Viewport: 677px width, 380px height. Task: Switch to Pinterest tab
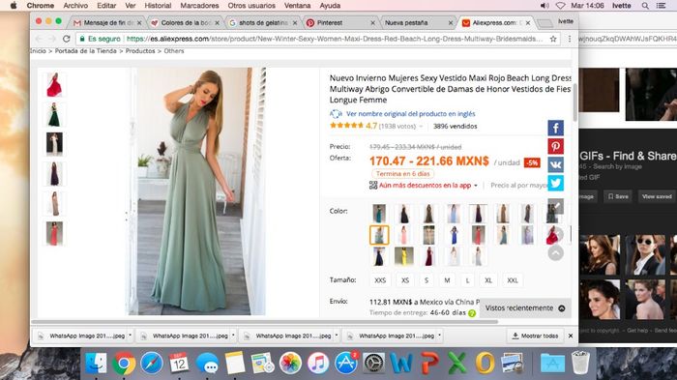point(339,23)
